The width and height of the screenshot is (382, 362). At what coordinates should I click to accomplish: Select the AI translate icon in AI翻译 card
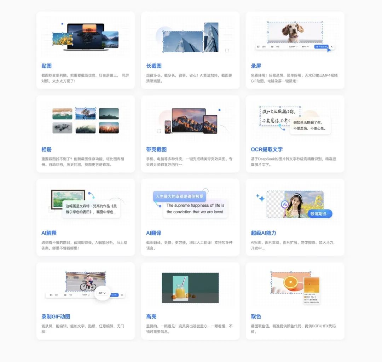159,206
